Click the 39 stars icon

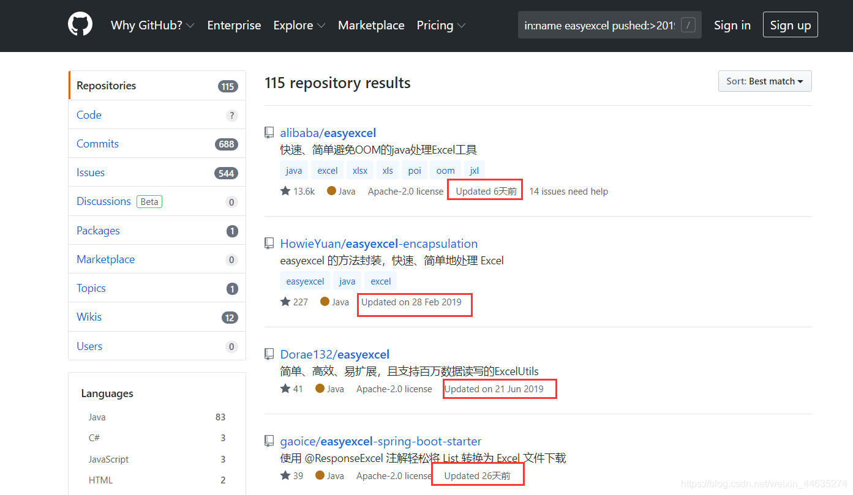coord(285,475)
